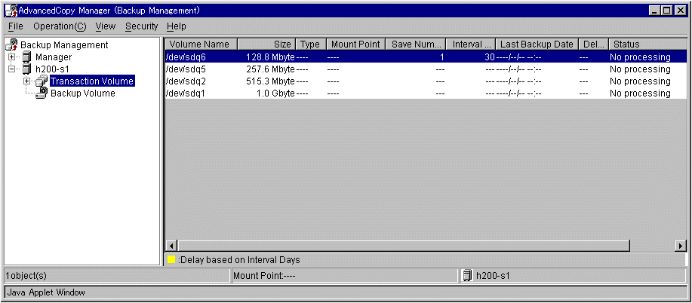Click the Status column header
This screenshot has height=303, width=692.
click(x=647, y=44)
